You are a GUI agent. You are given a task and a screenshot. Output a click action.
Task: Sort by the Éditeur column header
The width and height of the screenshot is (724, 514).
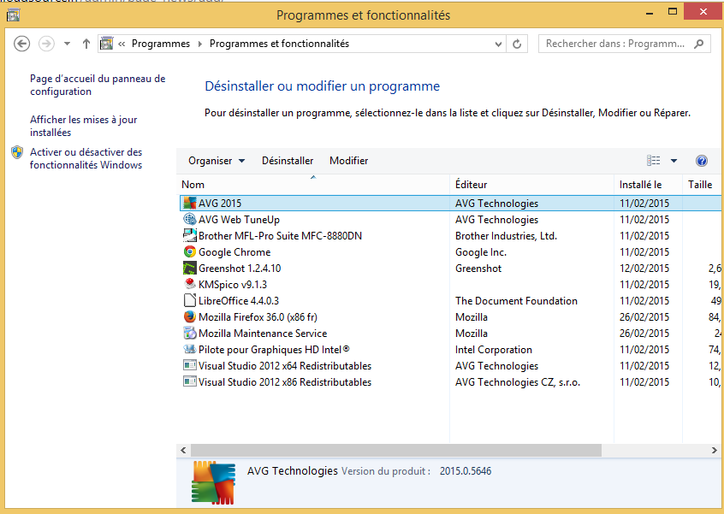532,184
